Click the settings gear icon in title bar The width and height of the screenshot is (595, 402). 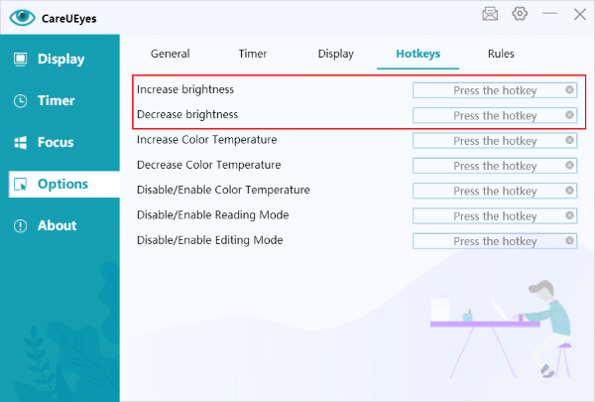coord(520,14)
